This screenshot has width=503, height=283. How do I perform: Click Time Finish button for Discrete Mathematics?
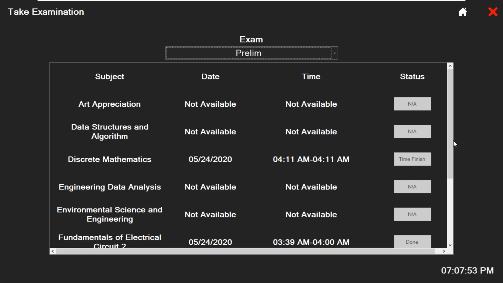pyautogui.click(x=412, y=159)
